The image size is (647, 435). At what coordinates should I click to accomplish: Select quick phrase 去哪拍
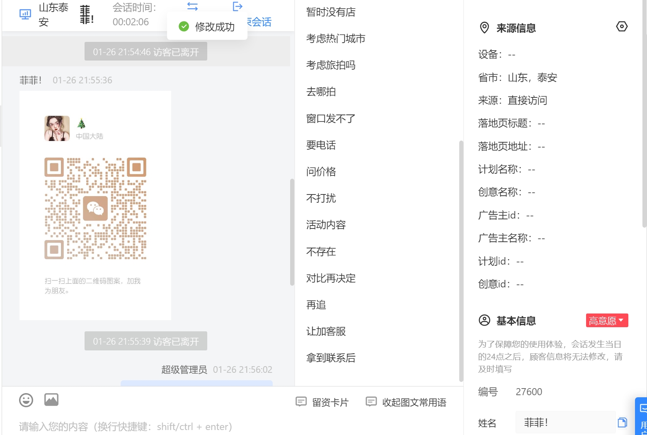point(321,92)
